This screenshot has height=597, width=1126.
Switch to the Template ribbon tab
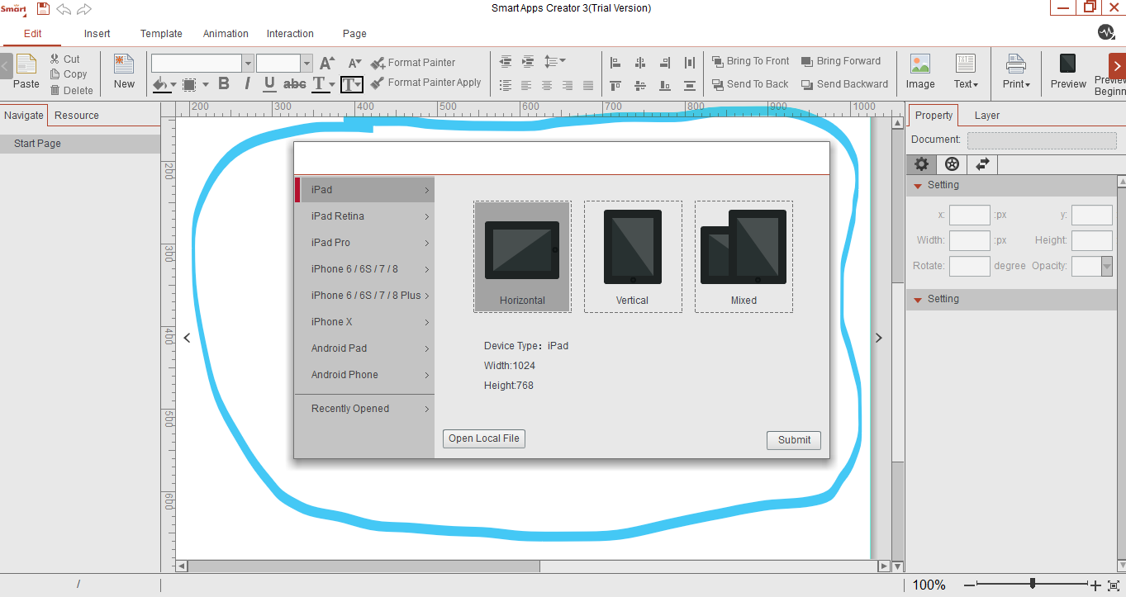click(161, 34)
